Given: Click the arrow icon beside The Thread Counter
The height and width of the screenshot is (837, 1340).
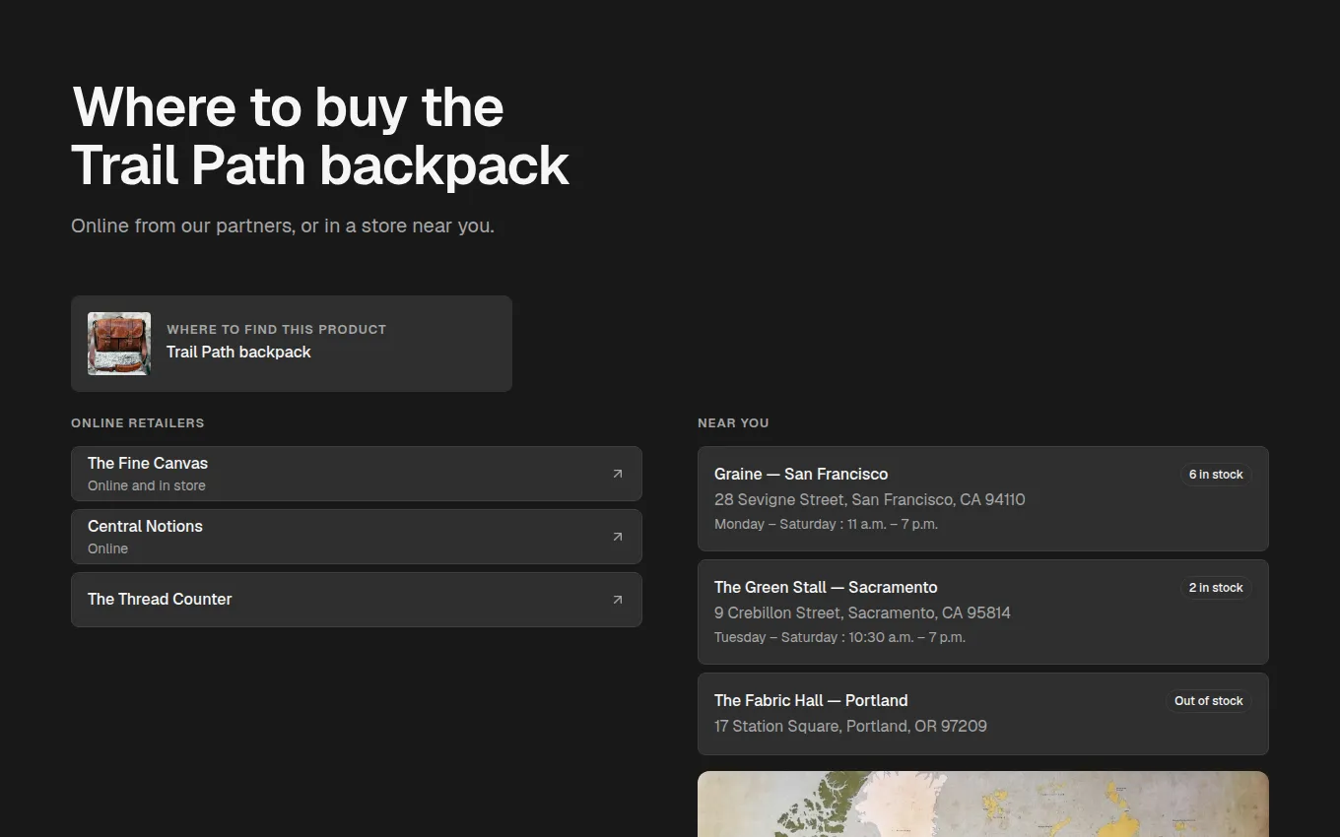Looking at the screenshot, I should [x=618, y=600].
